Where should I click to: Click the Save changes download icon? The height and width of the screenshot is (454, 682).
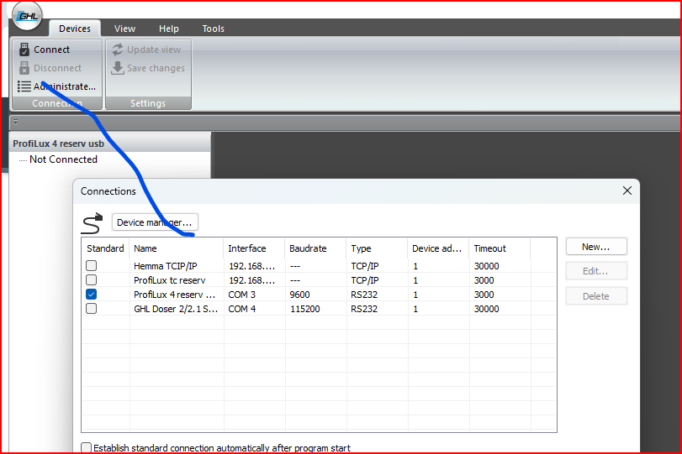click(x=118, y=68)
